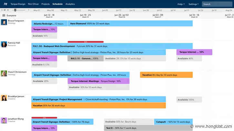Click Brooklyn's Available 100% block
Viewport: 234px width, 131px height.
189,99
